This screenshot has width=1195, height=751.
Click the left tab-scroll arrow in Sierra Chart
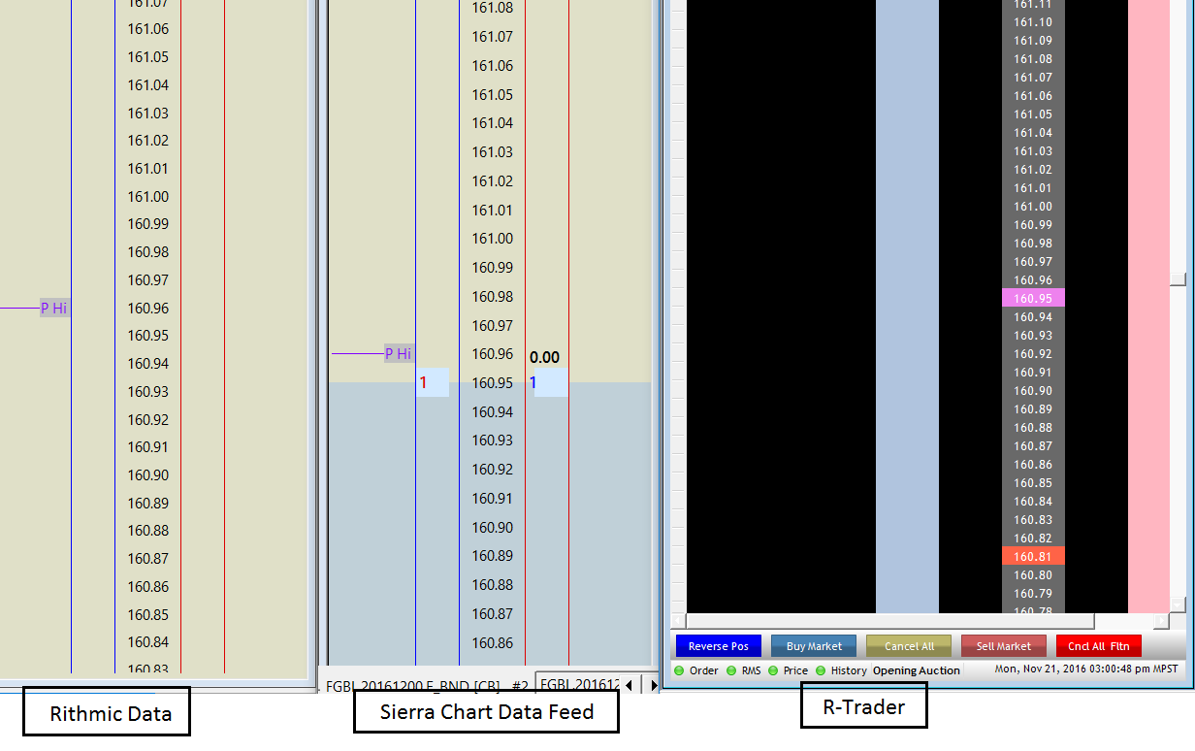tap(629, 685)
